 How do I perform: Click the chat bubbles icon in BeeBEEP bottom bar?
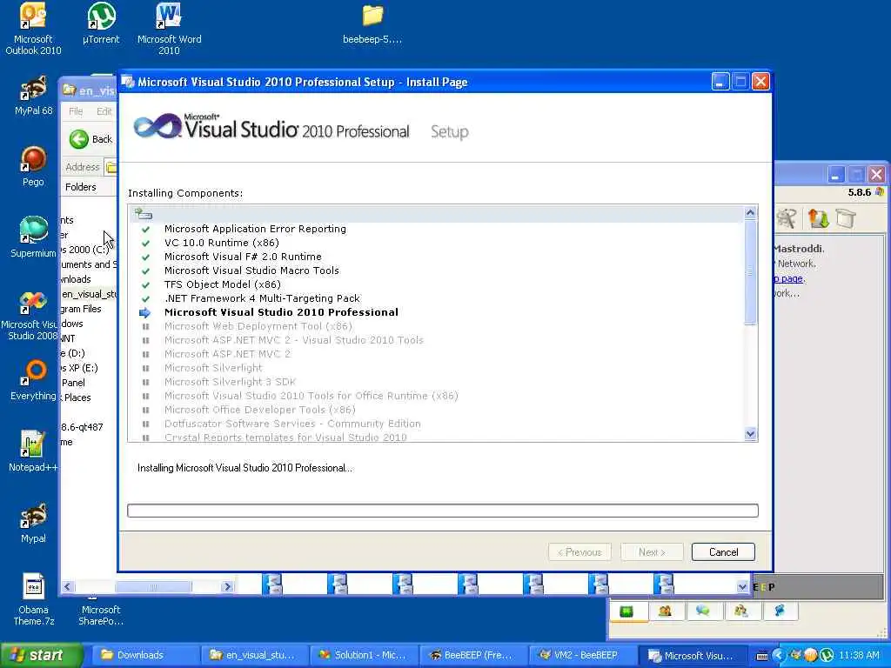tap(702, 611)
